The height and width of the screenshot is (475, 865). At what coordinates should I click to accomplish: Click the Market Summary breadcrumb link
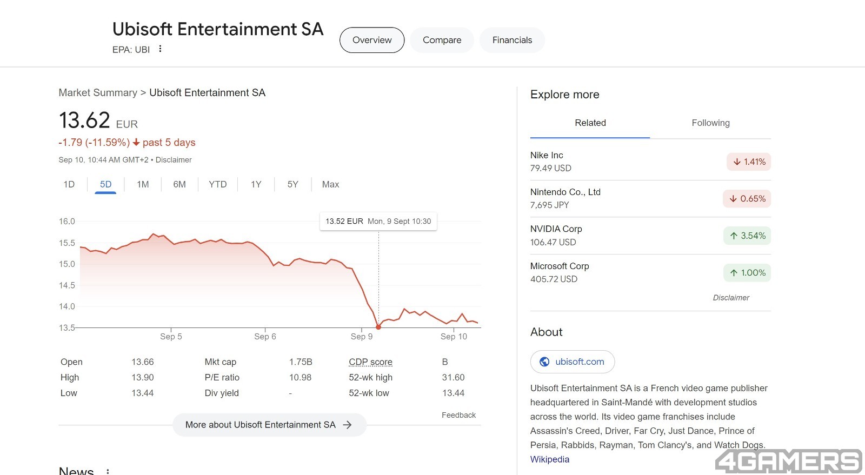pos(98,93)
